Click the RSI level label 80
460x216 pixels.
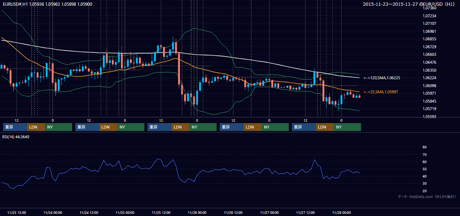424,147
